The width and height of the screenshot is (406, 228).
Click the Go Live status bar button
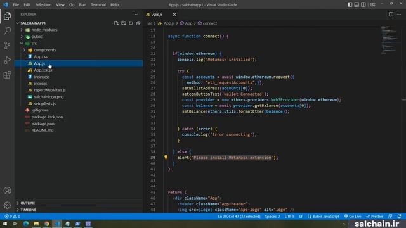pos(353,217)
